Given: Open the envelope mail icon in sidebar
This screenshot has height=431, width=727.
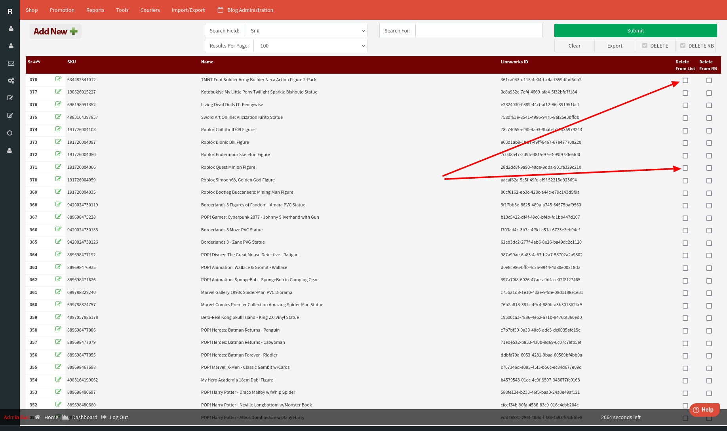Looking at the screenshot, I should coord(11,63).
